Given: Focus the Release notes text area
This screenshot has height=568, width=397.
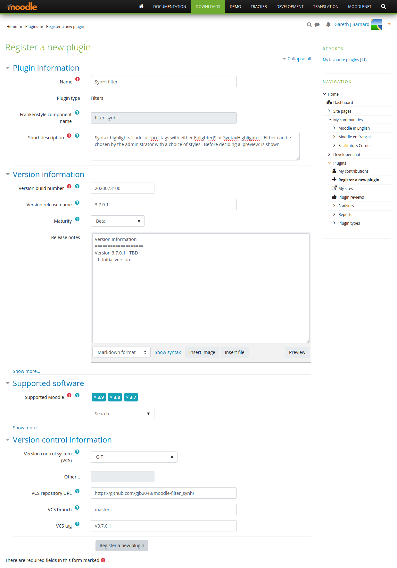Looking at the screenshot, I should tap(201, 288).
